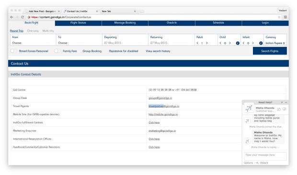
Task: Open the Returning date picker
Action: pos(171,40)
